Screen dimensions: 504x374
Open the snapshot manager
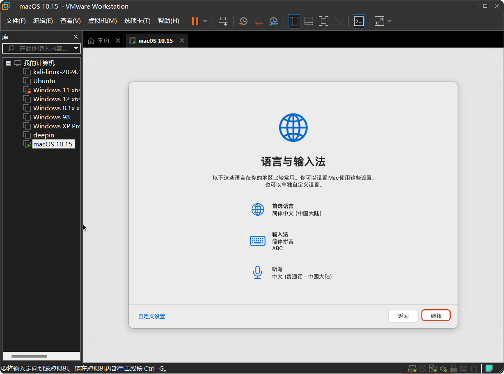(273, 21)
